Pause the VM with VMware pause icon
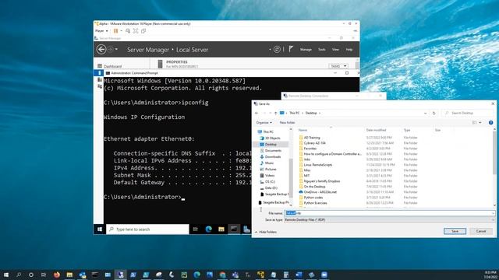The width and height of the screenshot is (499, 280). (x=116, y=31)
